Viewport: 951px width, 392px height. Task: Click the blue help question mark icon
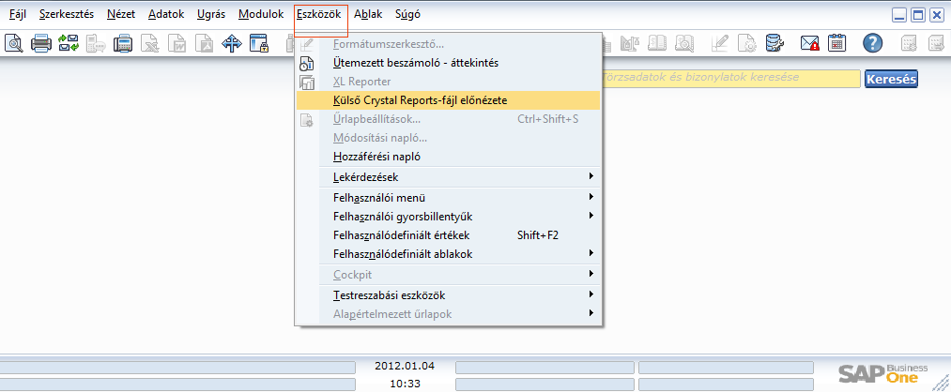[x=873, y=43]
